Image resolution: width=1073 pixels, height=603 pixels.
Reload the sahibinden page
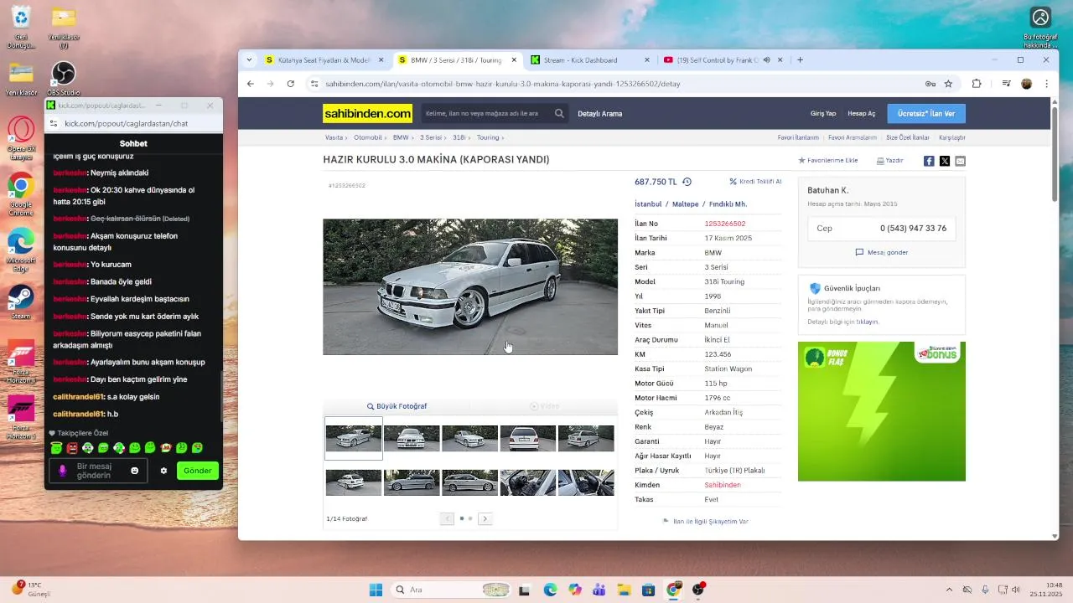click(x=290, y=84)
